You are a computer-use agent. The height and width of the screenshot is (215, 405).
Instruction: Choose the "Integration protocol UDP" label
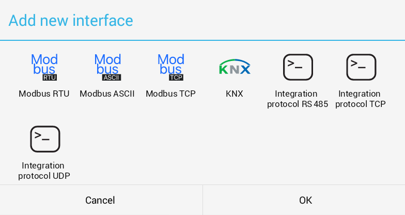click(44, 171)
